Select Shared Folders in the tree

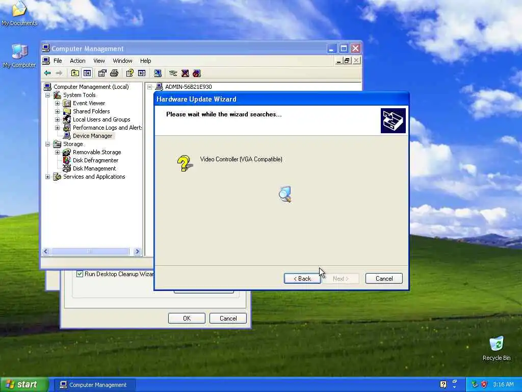[x=91, y=111]
